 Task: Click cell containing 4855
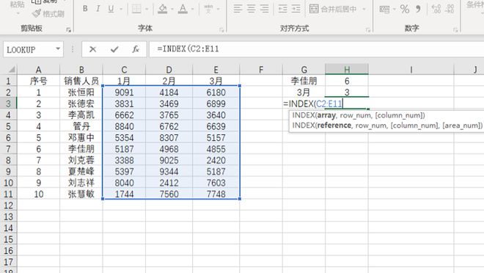[x=216, y=149]
